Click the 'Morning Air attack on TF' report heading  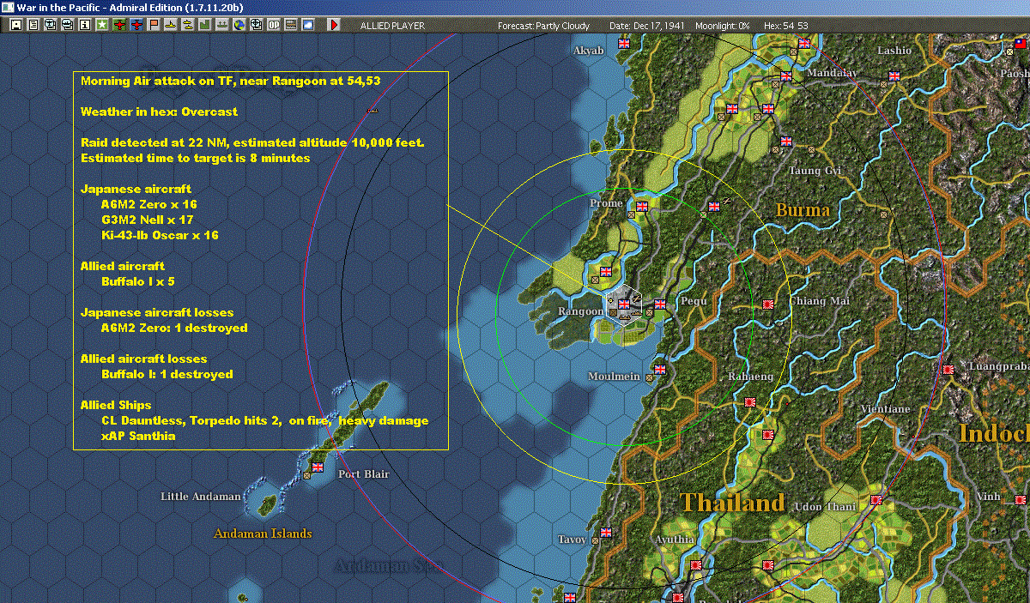tap(231, 81)
